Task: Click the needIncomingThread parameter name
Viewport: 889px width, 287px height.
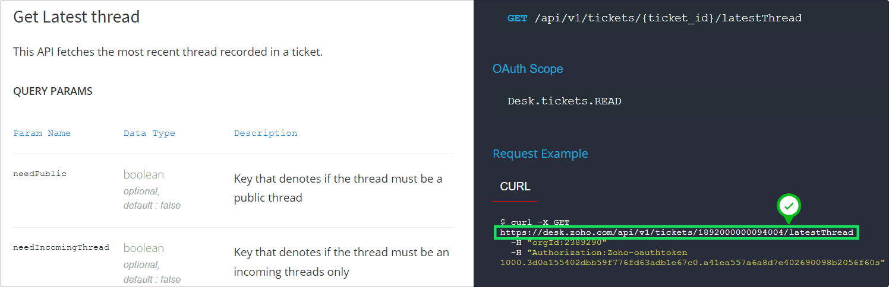Action: [61, 247]
